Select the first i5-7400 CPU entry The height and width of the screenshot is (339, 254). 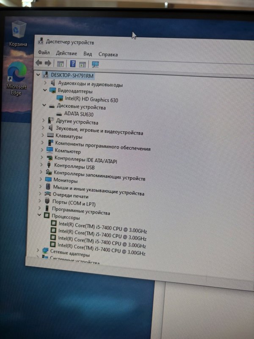[x=102, y=227]
